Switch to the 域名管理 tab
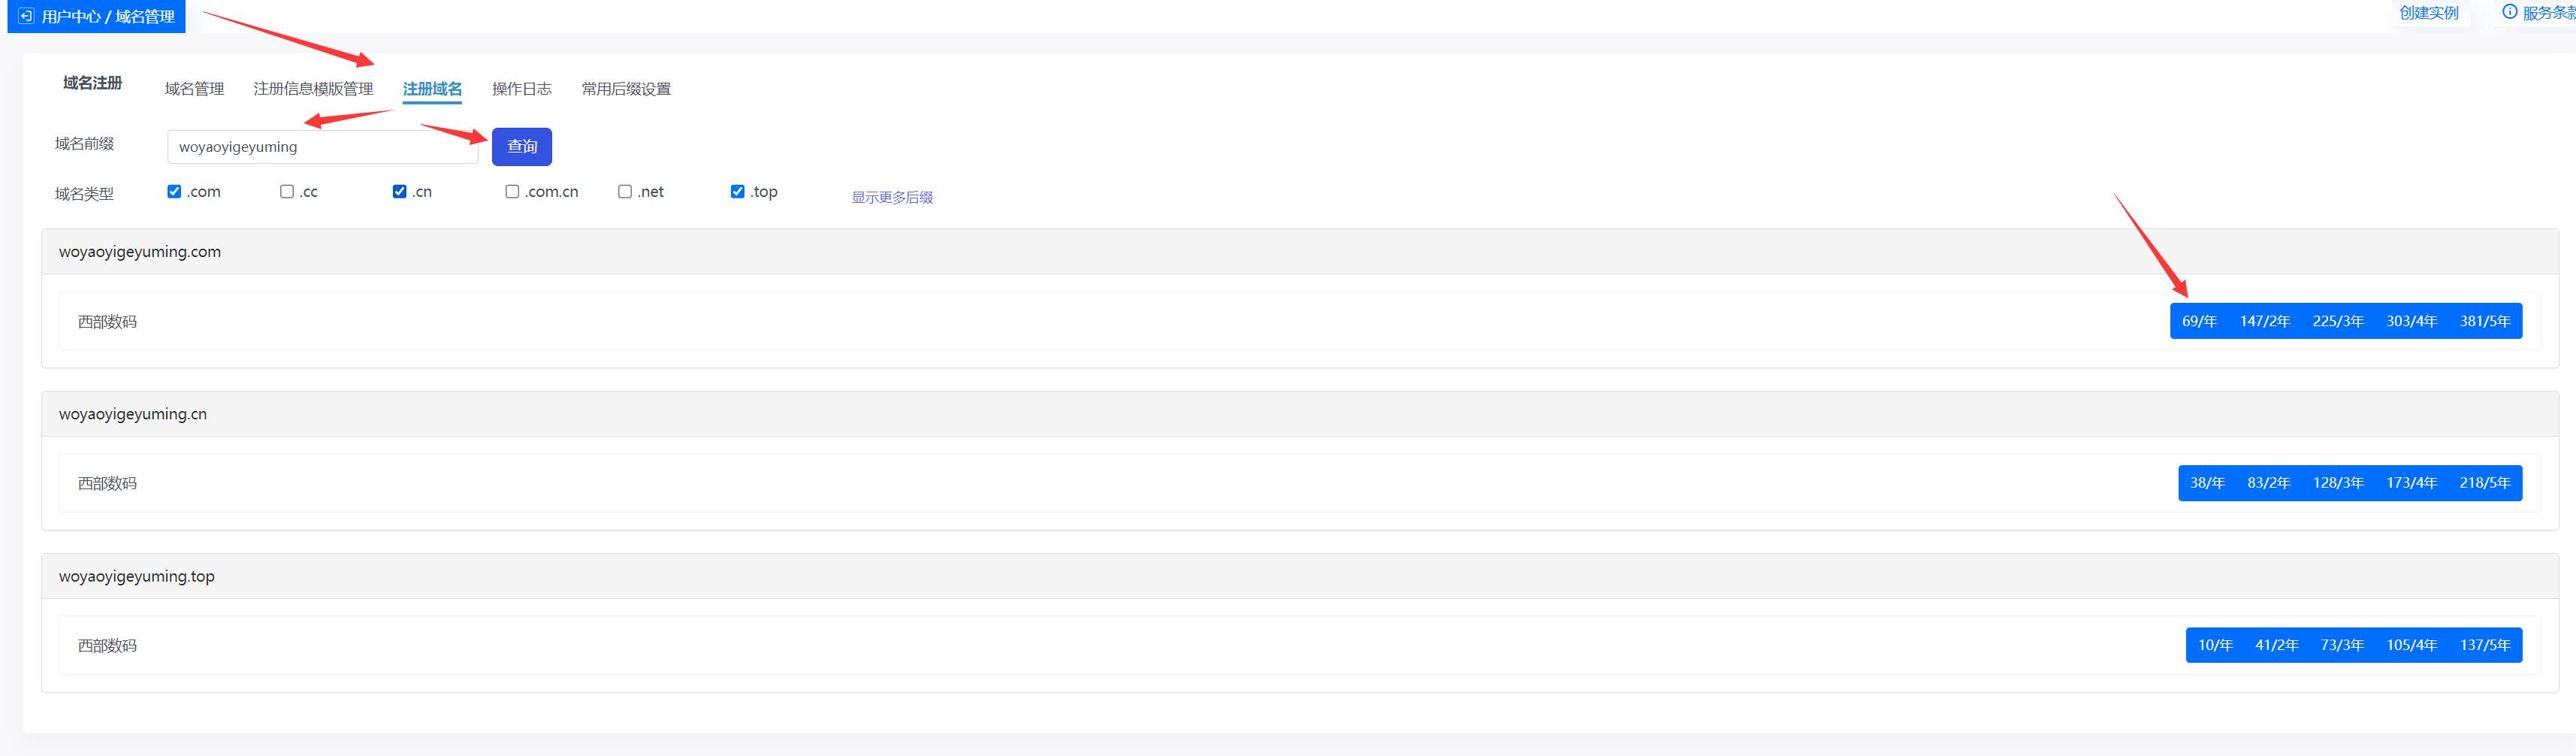The image size is (2576, 756). [194, 89]
